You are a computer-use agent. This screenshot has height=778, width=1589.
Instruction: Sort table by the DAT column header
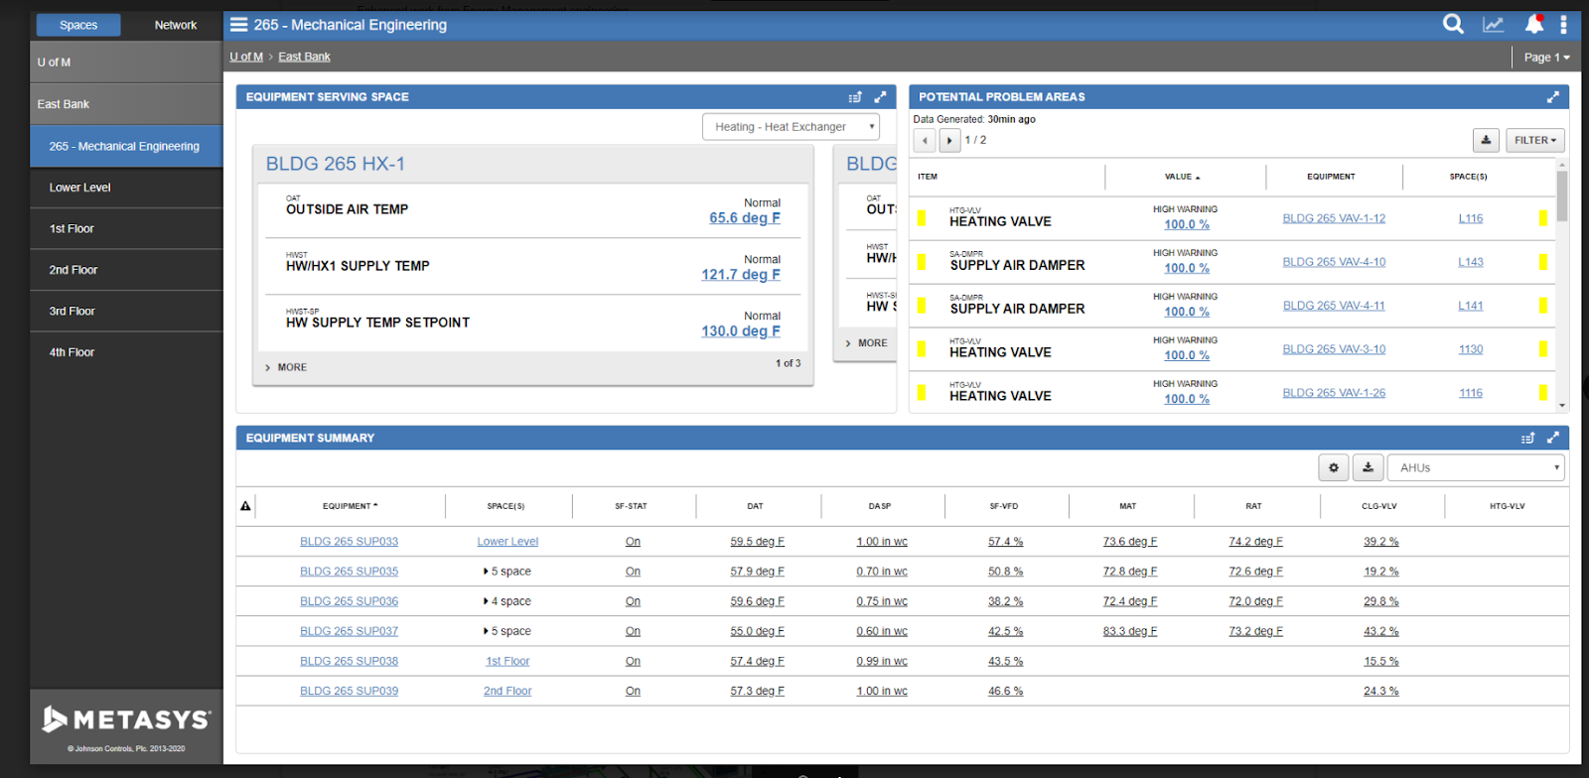pos(755,506)
